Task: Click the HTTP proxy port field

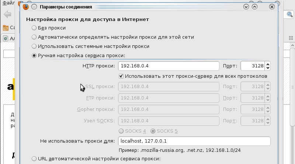Action: 253,66
